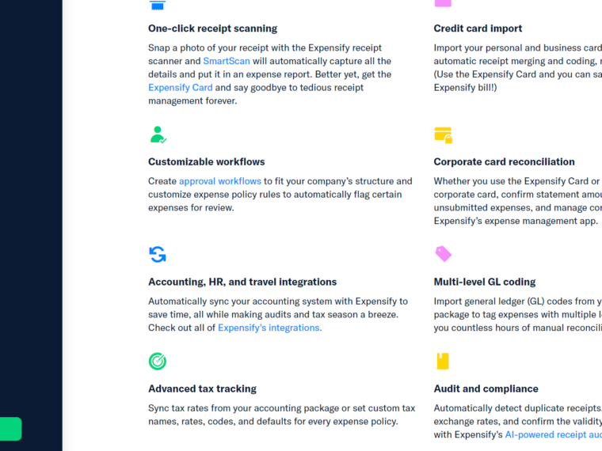The width and height of the screenshot is (602, 451).
Task: Open the Expensify Card link
Action: (181, 88)
